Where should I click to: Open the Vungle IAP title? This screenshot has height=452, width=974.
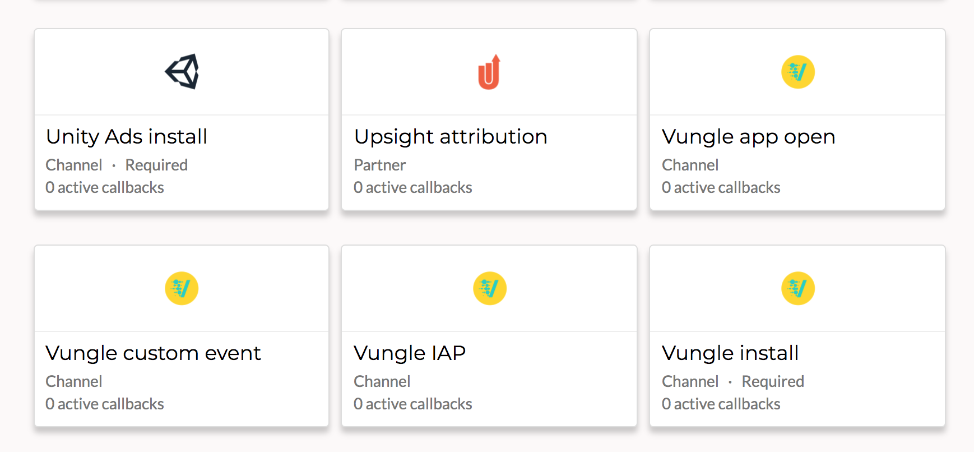coord(410,353)
